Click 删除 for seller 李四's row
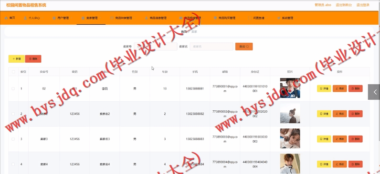 click(356, 88)
